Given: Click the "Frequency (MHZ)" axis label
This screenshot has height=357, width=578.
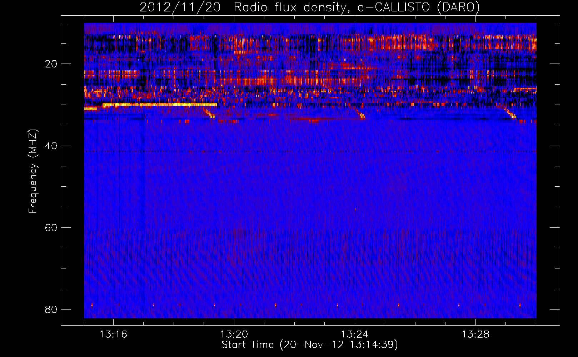Looking at the screenshot, I should [33, 171].
